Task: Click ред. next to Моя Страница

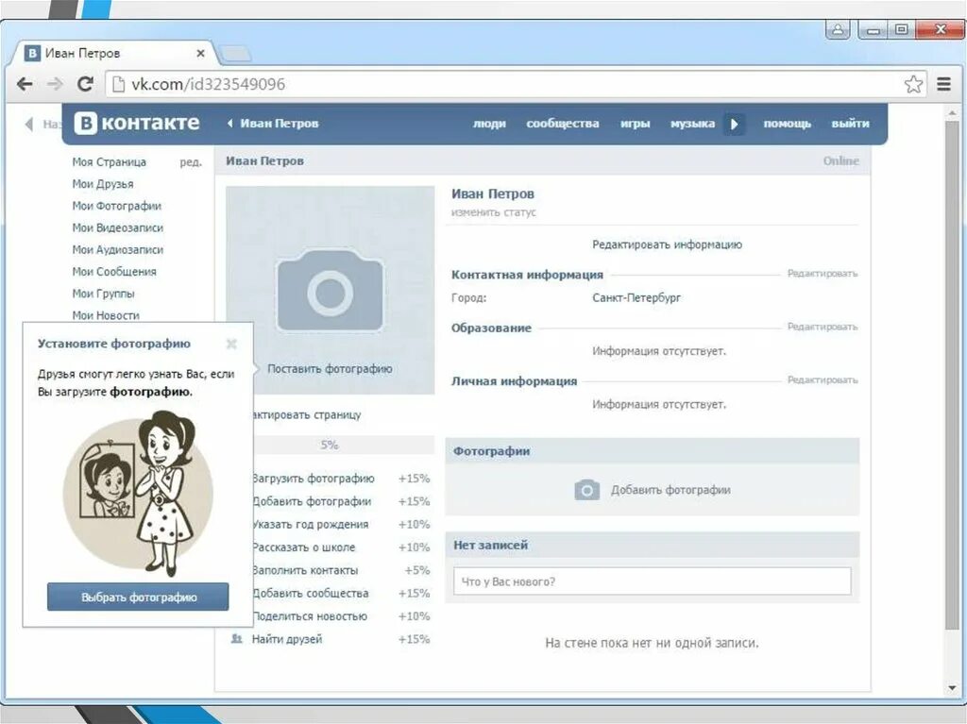Action: pos(191,162)
